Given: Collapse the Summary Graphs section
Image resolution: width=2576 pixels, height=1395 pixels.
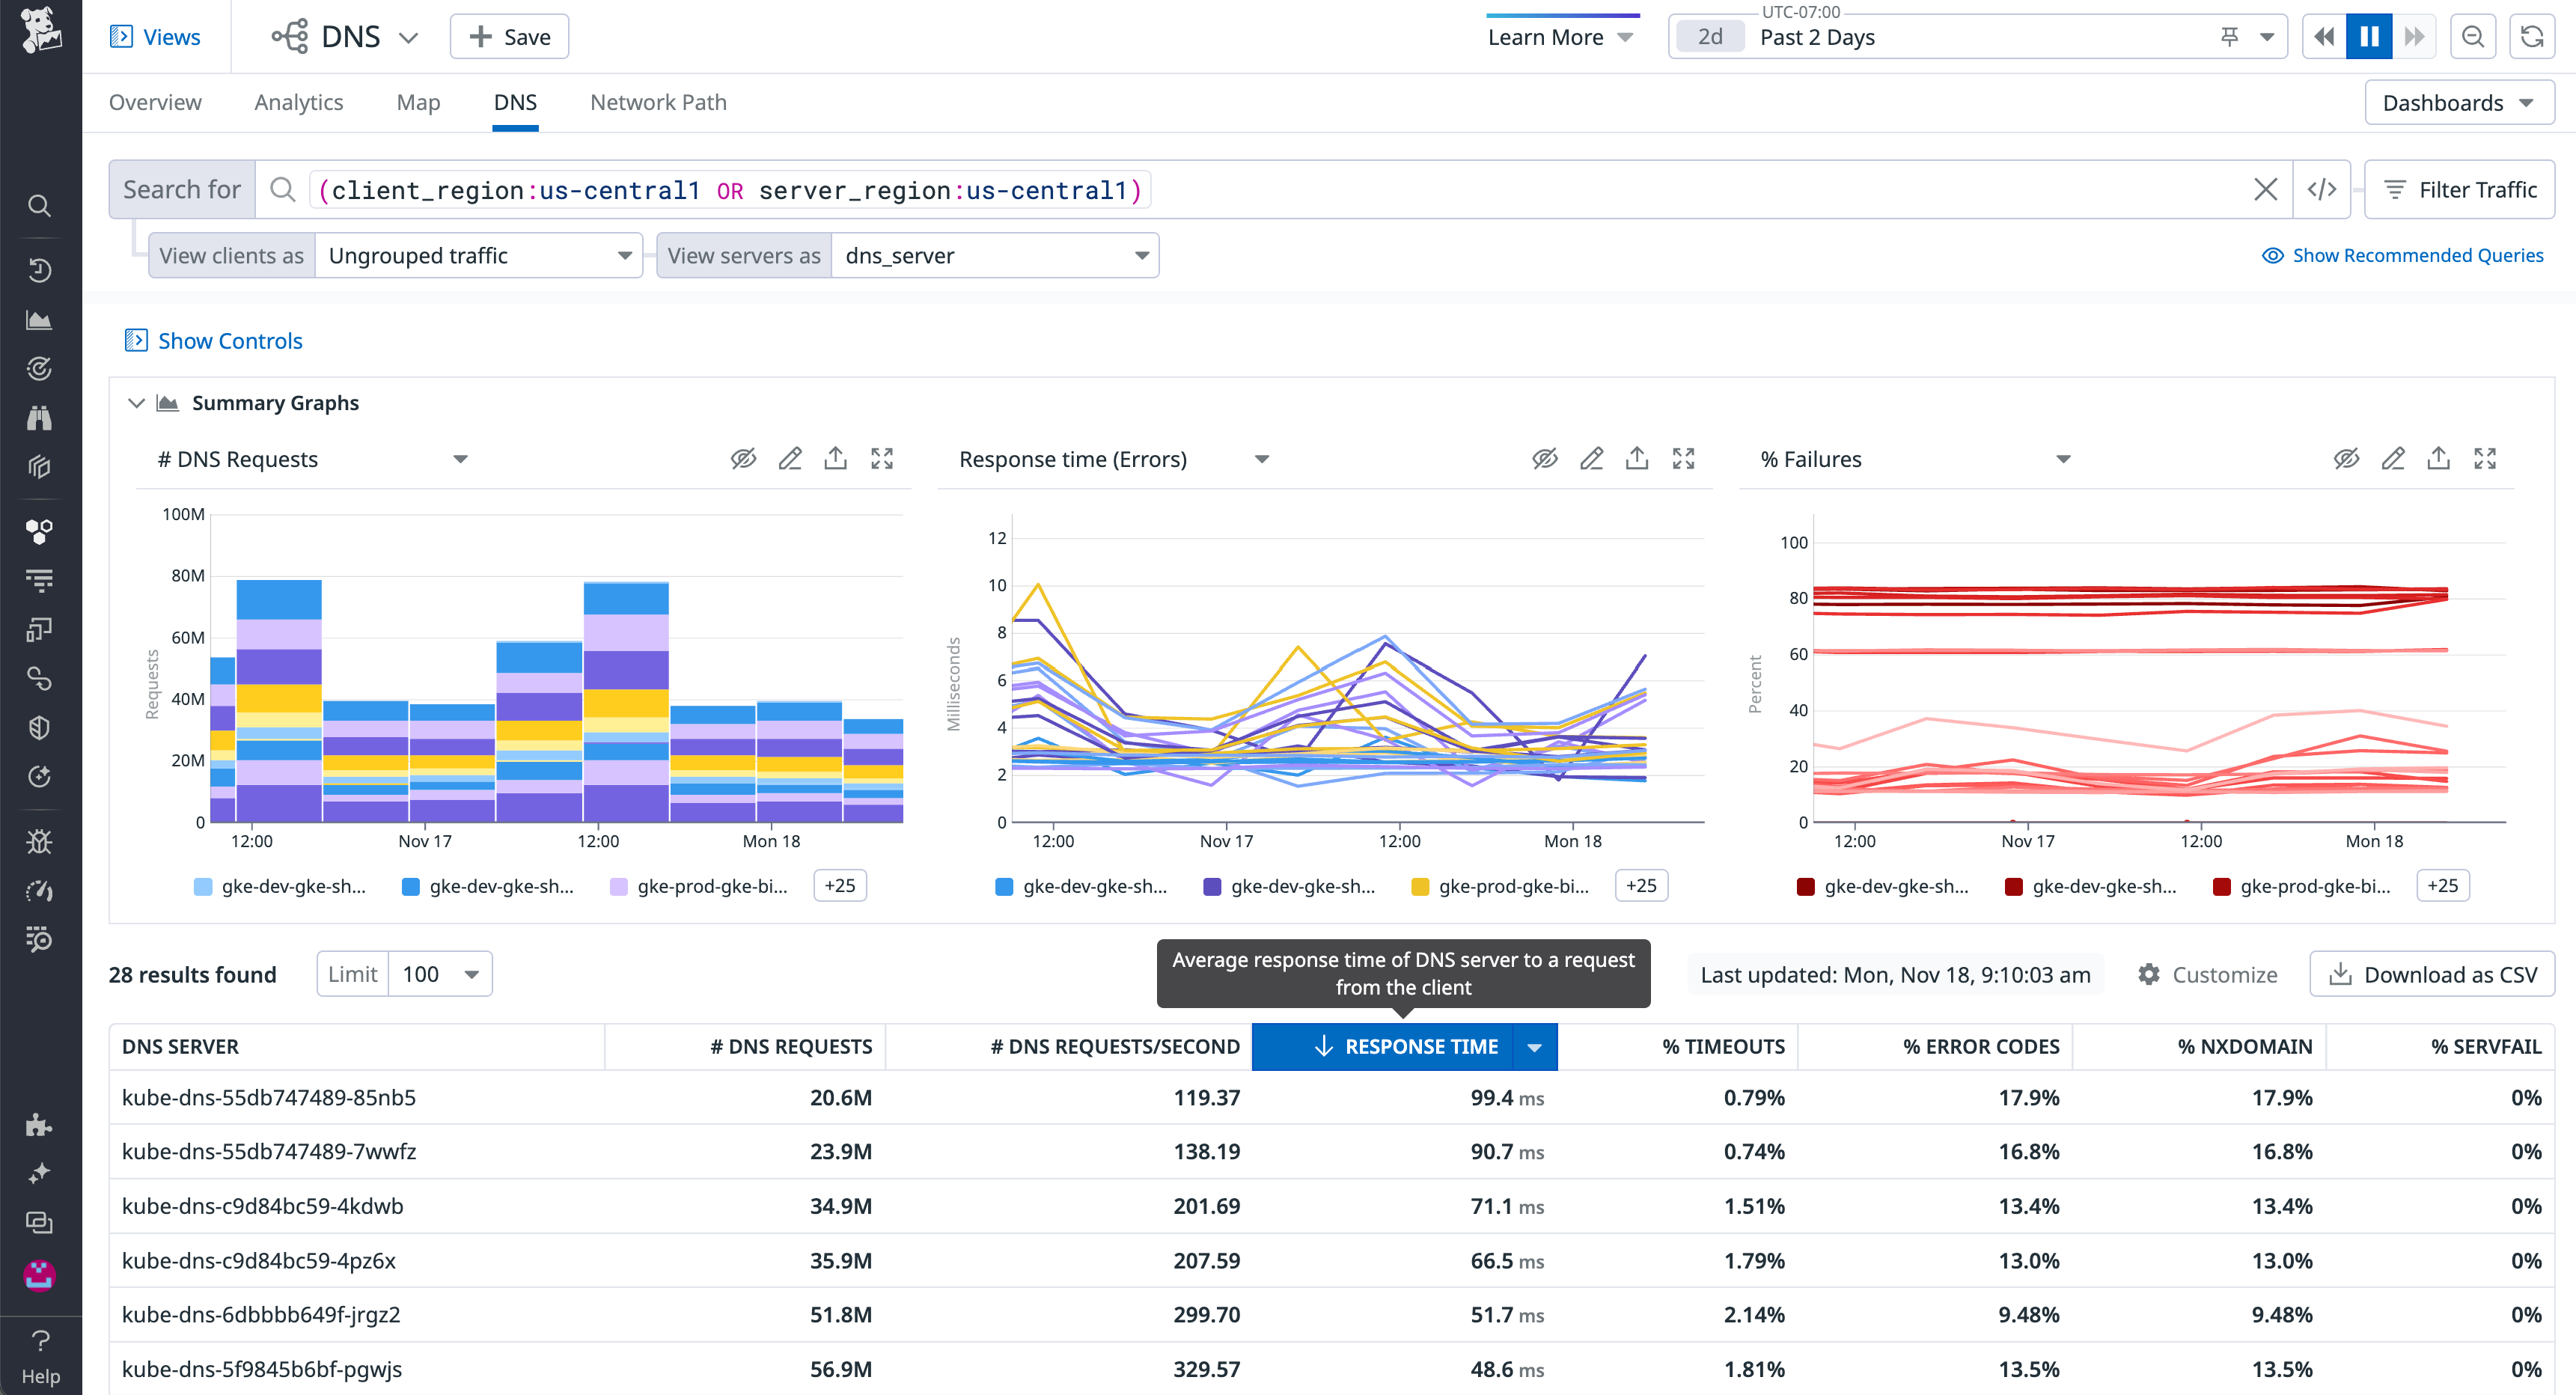Looking at the screenshot, I should [x=137, y=403].
